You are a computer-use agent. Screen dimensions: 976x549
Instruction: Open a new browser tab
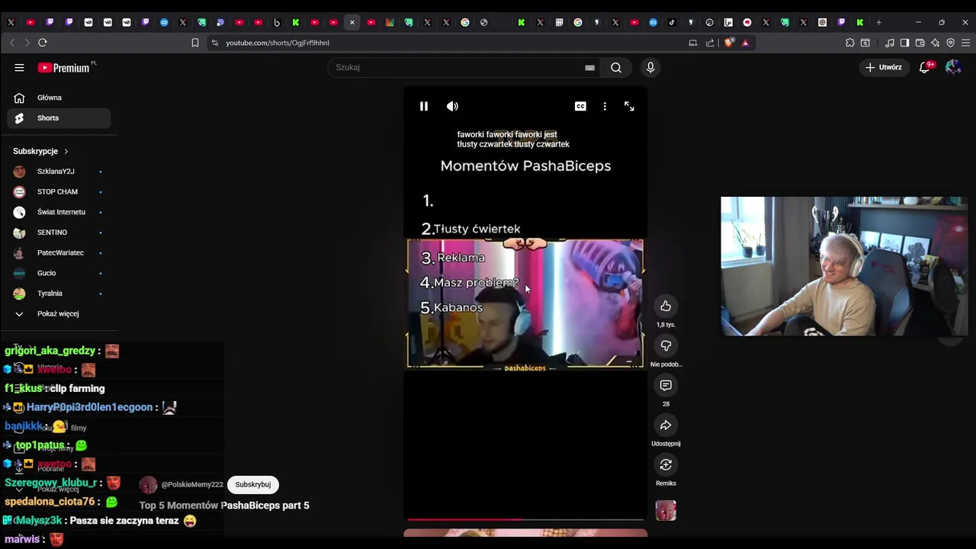click(x=878, y=22)
